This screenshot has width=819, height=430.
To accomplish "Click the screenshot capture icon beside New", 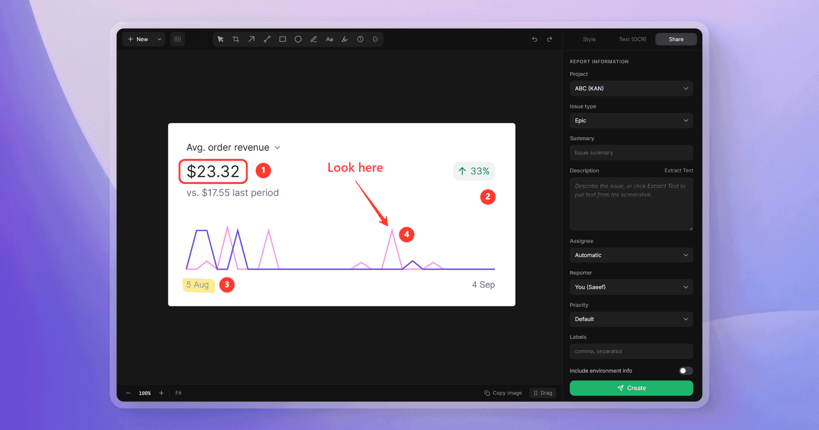I will click(x=177, y=39).
